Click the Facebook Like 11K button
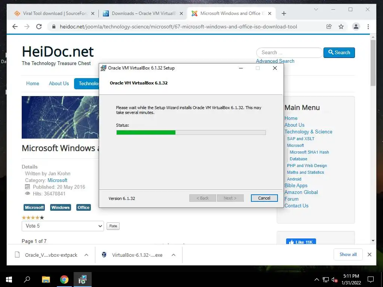This screenshot has height=287, width=383. pyautogui.click(x=301, y=242)
